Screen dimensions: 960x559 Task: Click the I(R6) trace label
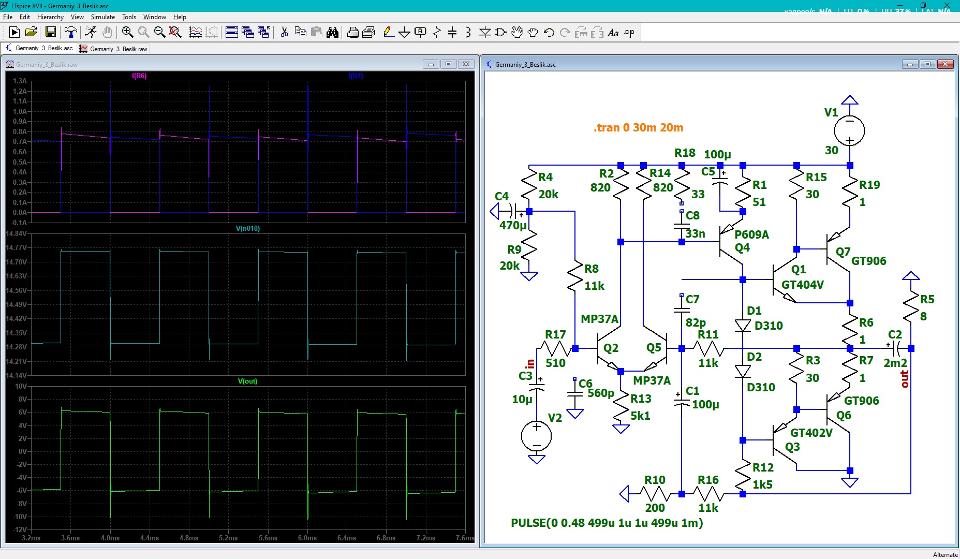(x=139, y=76)
